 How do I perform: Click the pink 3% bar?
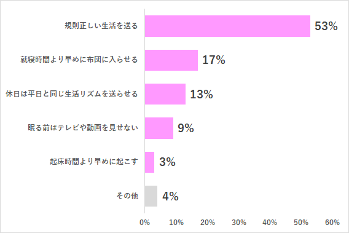pos(149,162)
